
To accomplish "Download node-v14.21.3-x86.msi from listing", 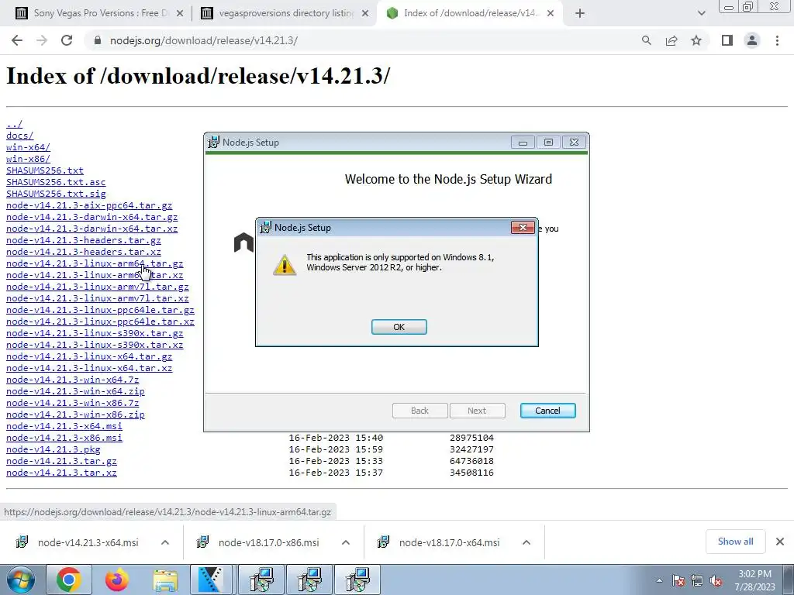I will click(x=64, y=439).
